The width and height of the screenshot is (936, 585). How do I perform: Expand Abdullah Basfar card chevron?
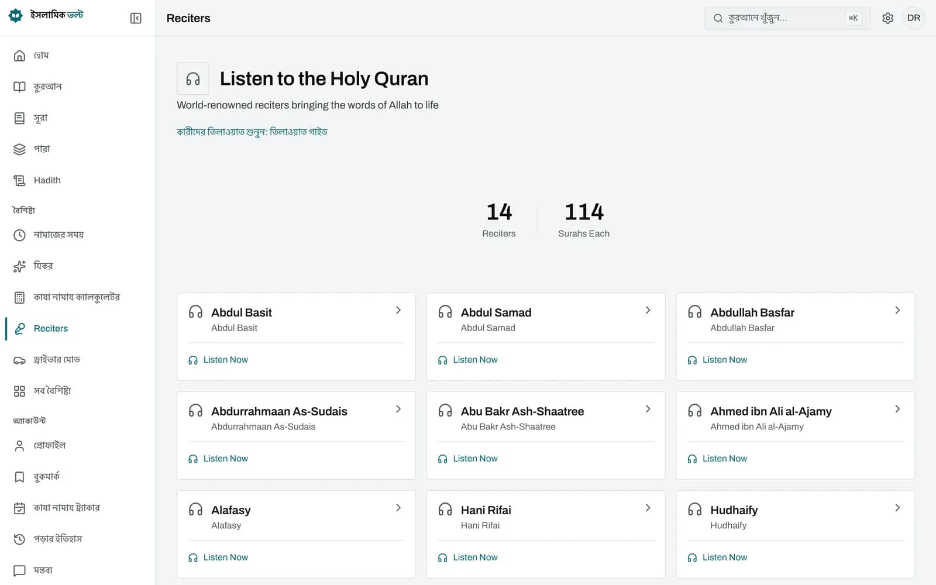click(x=897, y=310)
